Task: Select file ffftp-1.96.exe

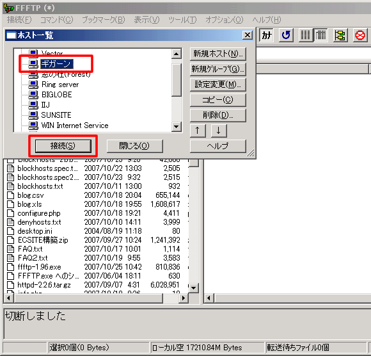Action: click(x=39, y=267)
